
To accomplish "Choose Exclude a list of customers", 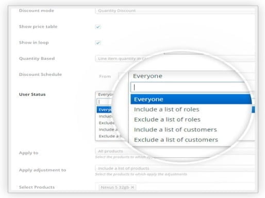I will (x=176, y=140).
